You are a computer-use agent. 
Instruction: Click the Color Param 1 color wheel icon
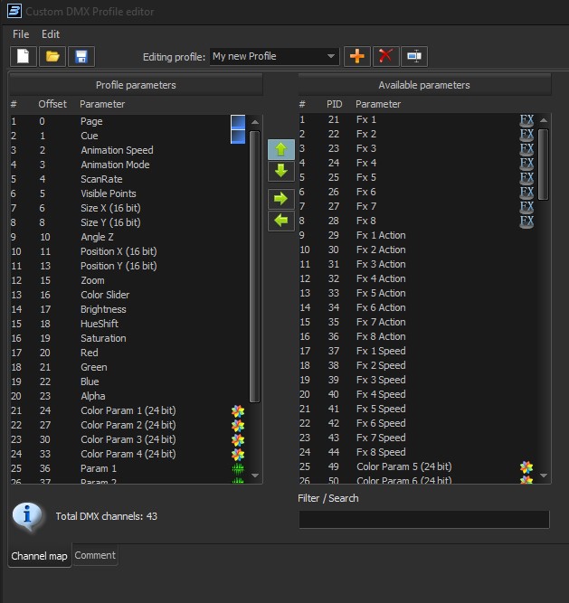click(237, 410)
